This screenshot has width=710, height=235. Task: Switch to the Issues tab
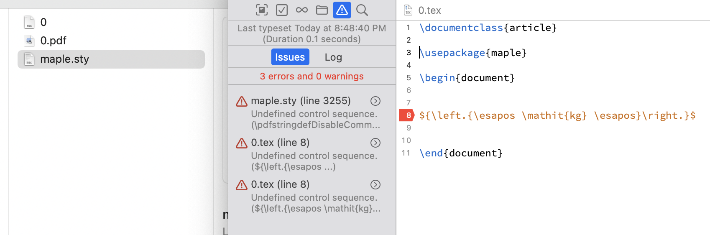coord(290,57)
